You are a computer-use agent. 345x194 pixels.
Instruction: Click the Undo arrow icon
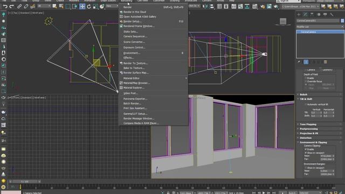tap(5, 6)
